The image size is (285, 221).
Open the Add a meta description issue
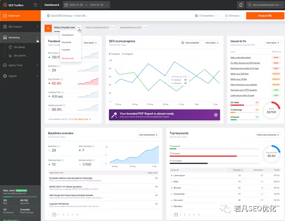241,58
